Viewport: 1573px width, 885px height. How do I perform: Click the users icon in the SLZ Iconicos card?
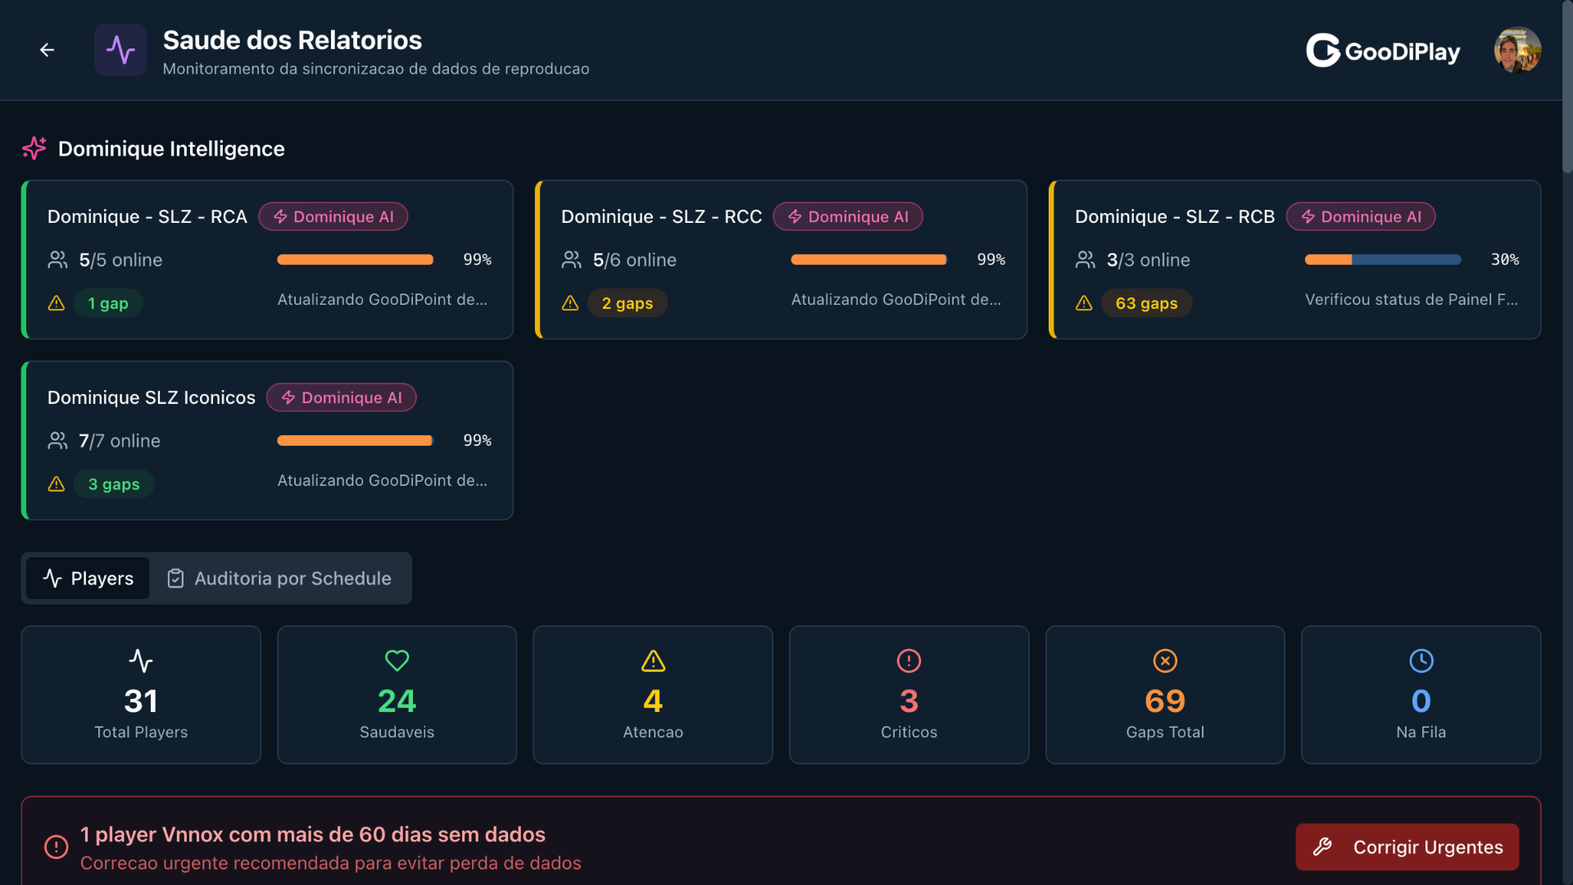(57, 441)
